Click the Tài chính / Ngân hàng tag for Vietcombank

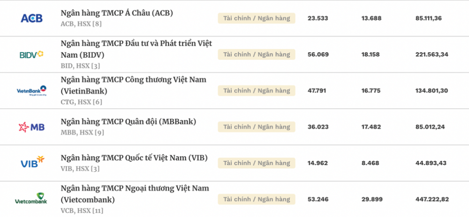pos(257,199)
